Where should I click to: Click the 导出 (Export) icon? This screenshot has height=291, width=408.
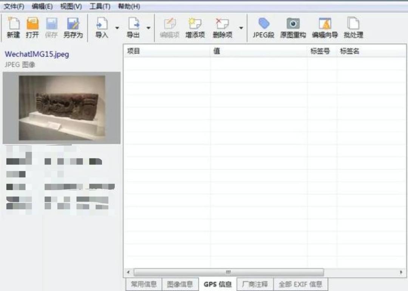[133, 24]
